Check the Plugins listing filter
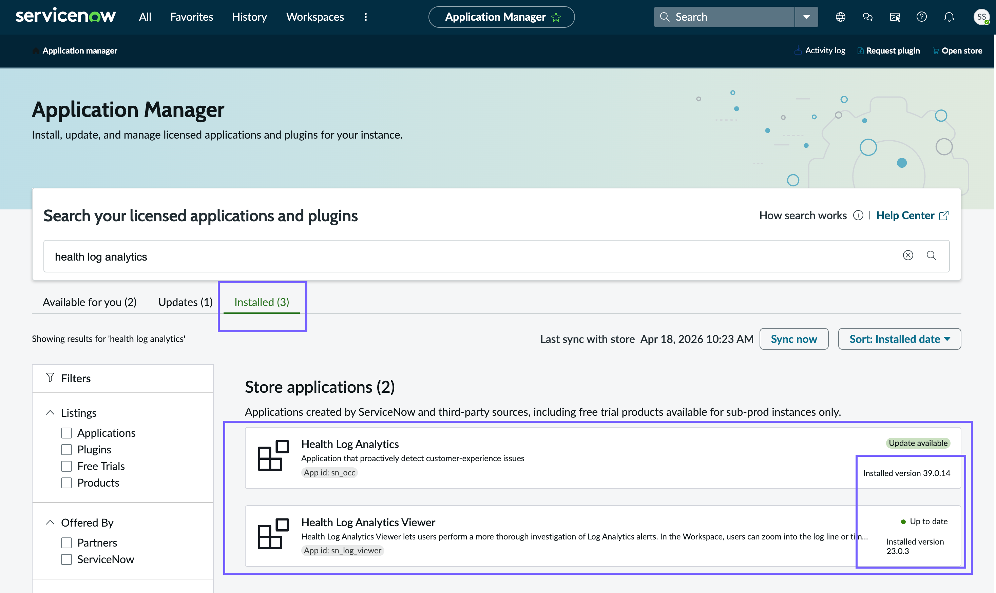996x593 pixels. 66,450
